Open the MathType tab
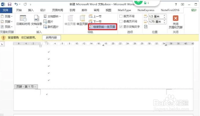 tap(124, 10)
